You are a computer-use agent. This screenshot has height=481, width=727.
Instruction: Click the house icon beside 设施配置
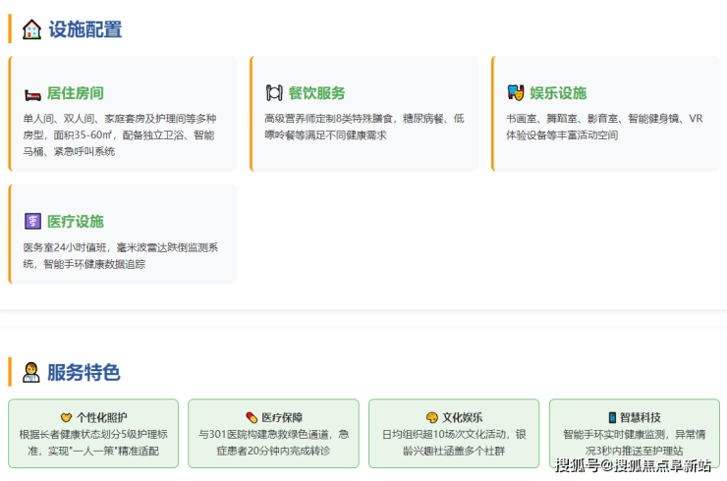pyautogui.click(x=32, y=29)
